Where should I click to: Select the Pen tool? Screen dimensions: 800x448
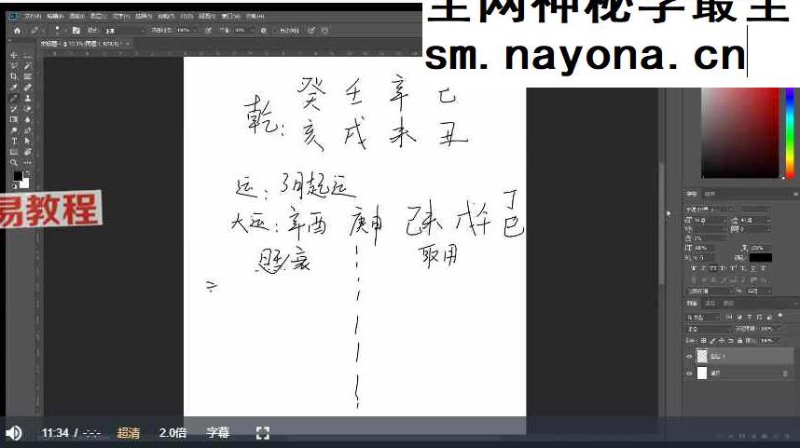coord(28,130)
